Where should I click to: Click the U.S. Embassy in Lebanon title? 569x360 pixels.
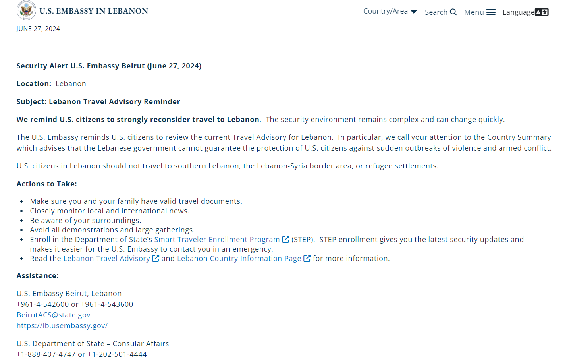tap(94, 11)
